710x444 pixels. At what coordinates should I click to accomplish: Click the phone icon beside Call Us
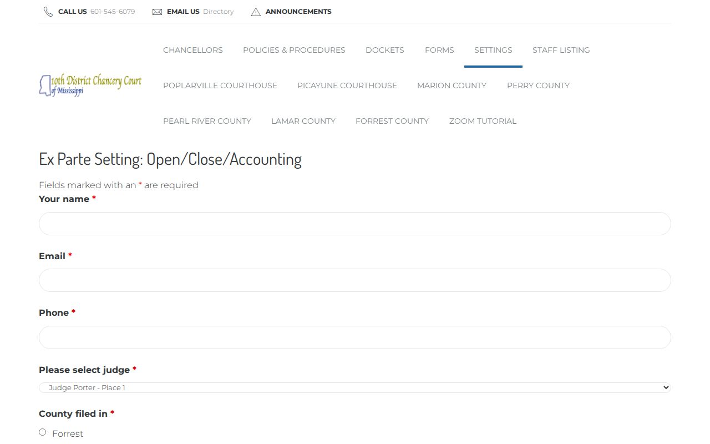(x=48, y=12)
